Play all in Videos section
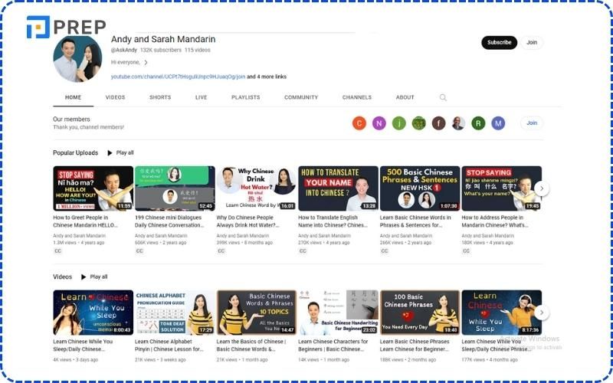 point(94,277)
